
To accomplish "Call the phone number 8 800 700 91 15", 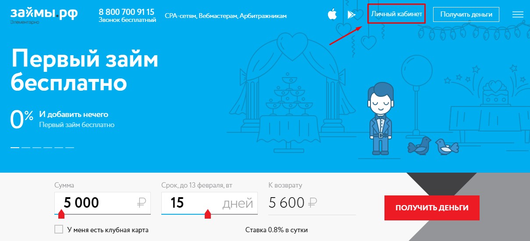I will (x=127, y=12).
